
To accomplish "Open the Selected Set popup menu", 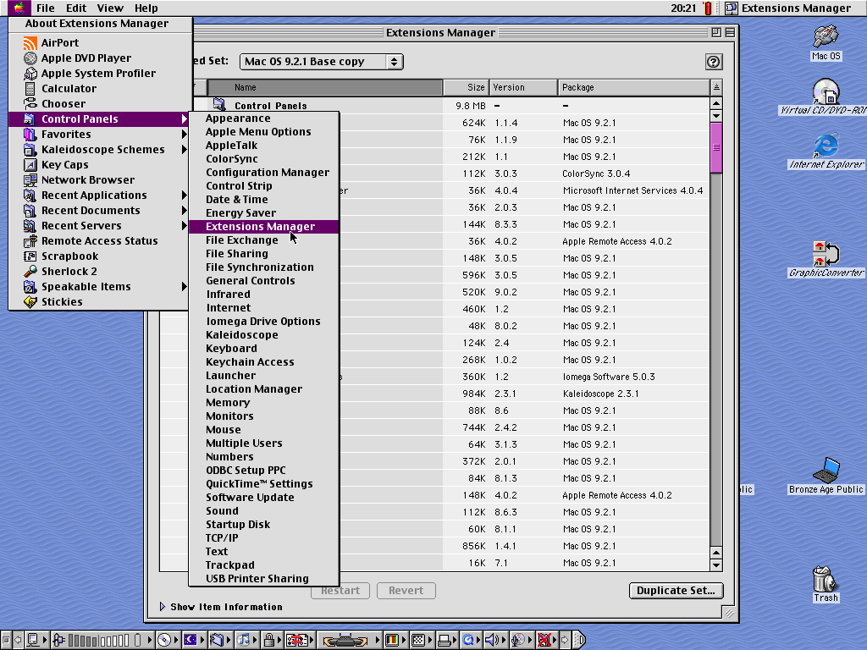I will click(x=321, y=62).
